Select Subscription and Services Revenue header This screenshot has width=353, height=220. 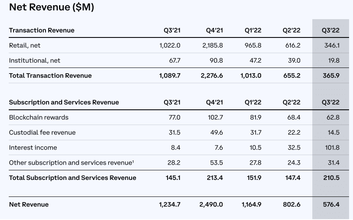pyautogui.click(x=64, y=102)
